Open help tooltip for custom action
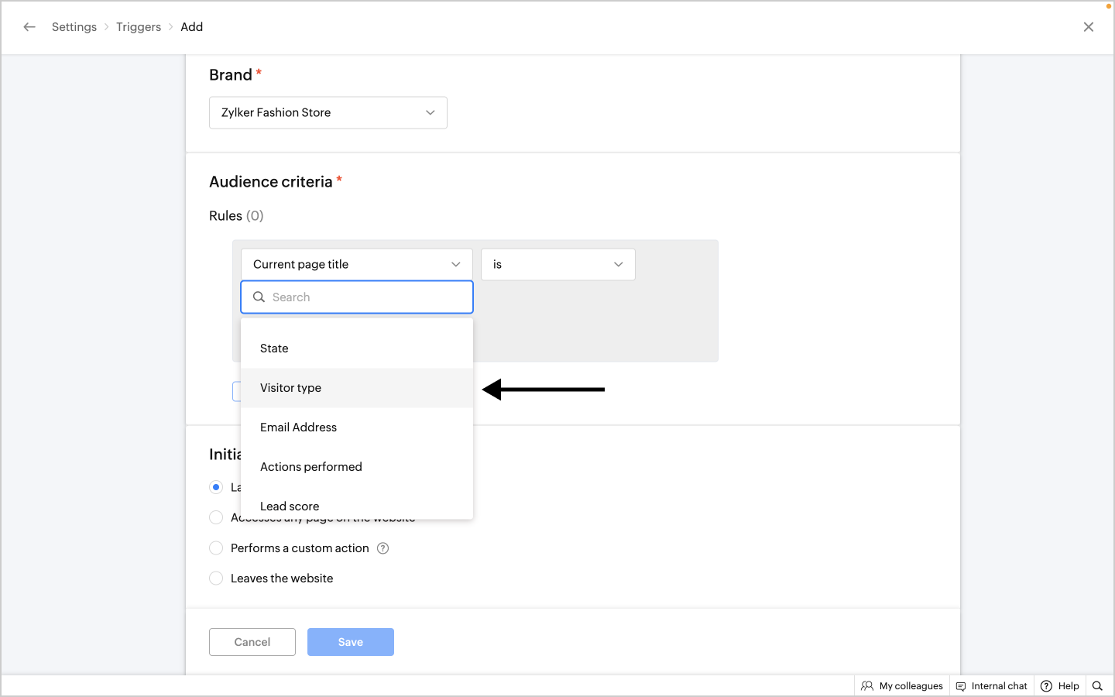 click(383, 548)
